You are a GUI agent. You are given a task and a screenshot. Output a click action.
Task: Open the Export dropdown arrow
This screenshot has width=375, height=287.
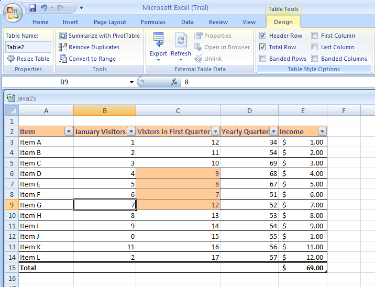[158, 60]
